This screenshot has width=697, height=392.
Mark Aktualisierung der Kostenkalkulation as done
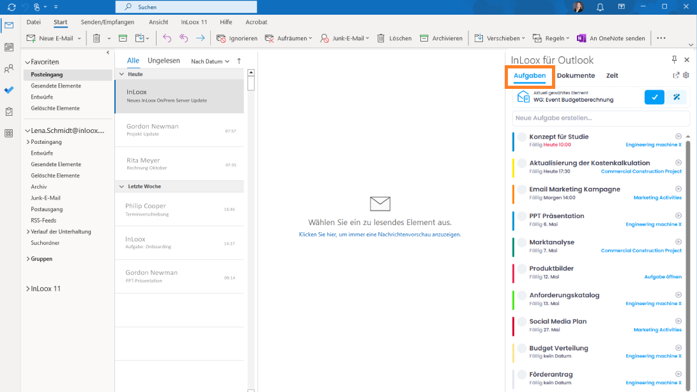pos(522,163)
